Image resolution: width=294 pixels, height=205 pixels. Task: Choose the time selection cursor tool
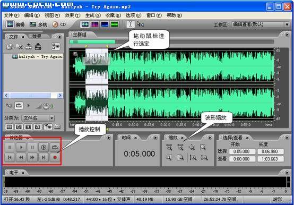point(131,24)
